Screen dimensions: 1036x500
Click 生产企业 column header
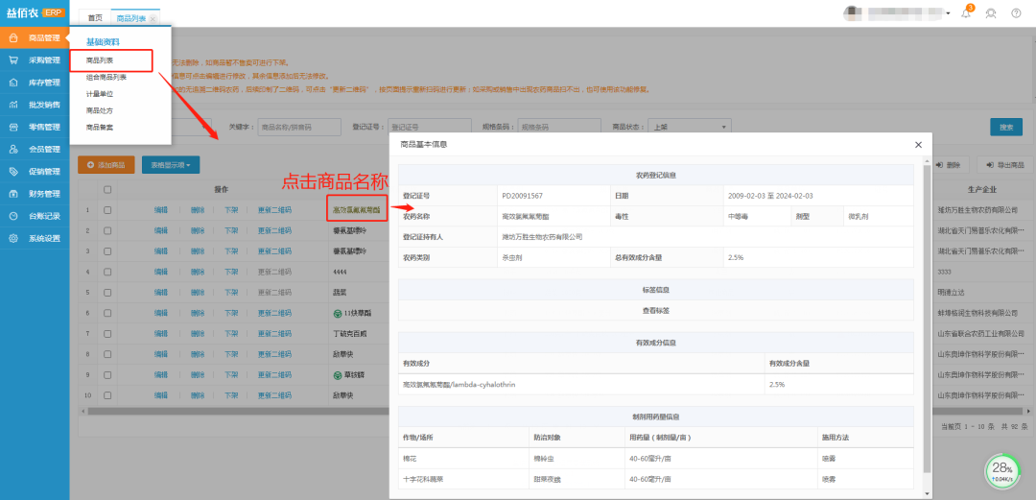click(982, 190)
